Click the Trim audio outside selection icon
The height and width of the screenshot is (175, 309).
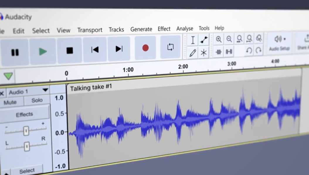tap(218, 52)
